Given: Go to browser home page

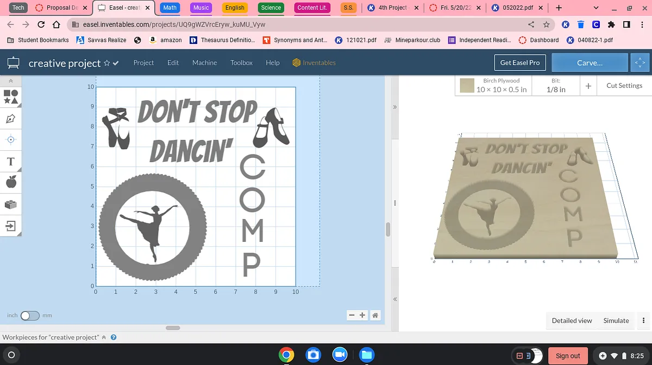Looking at the screenshot, I should click(56, 24).
